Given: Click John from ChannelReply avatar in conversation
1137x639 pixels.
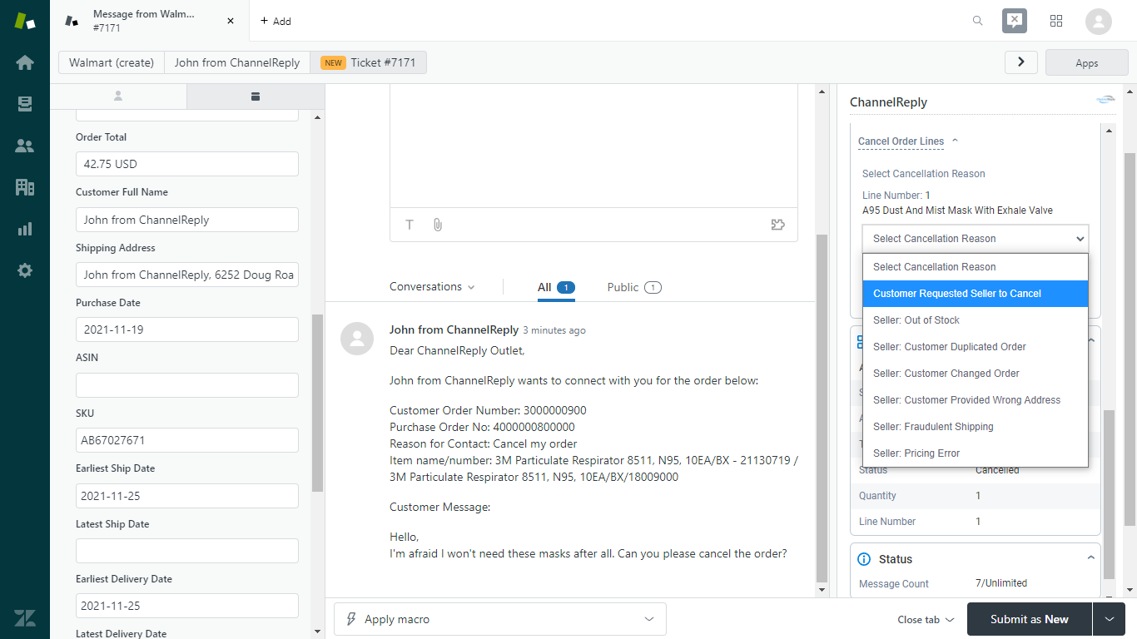Looking at the screenshot, I should coord(357,339).
